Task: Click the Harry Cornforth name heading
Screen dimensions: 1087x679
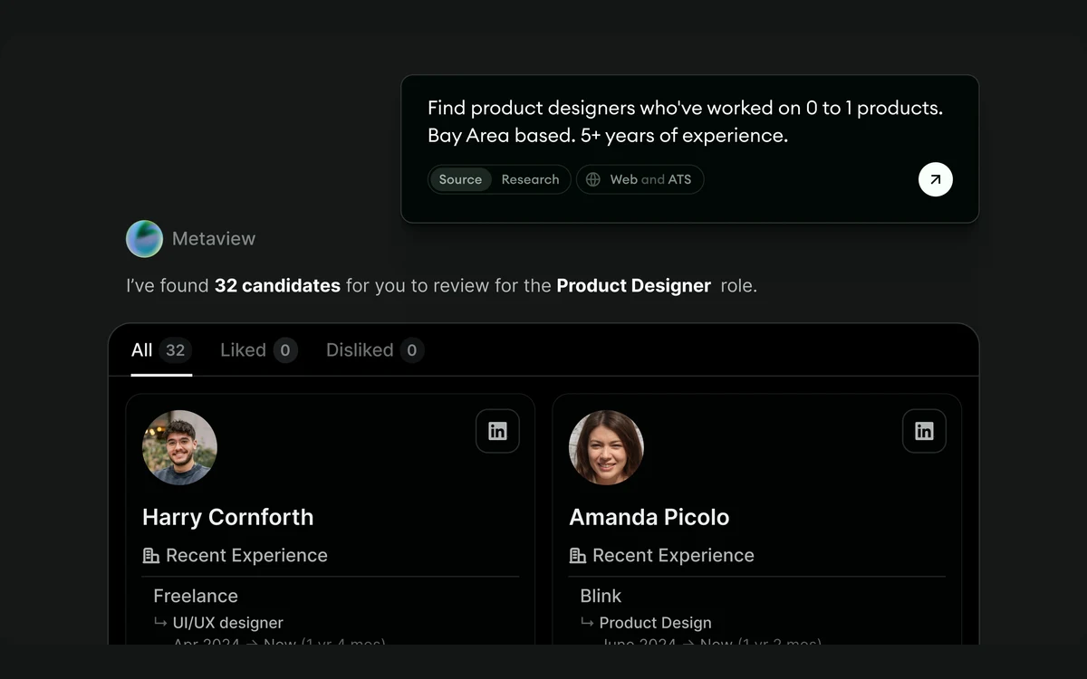Action: click(227, 517)
